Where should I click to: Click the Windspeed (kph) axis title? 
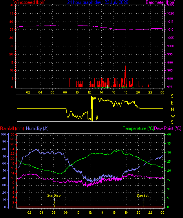coord(29,2)
